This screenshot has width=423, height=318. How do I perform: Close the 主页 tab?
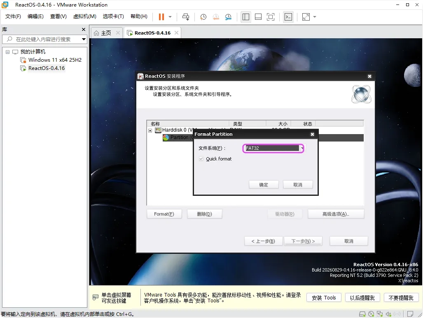point(118,32)
